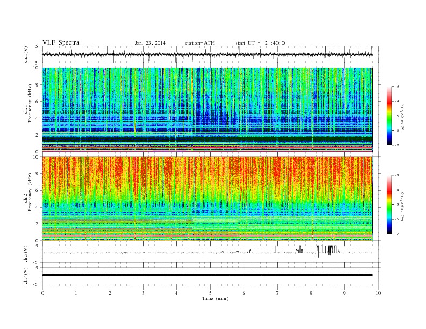Click the ch.2 frequency axis "2" kHz tick
Screen dimensions: 426x329
[38, 224]
